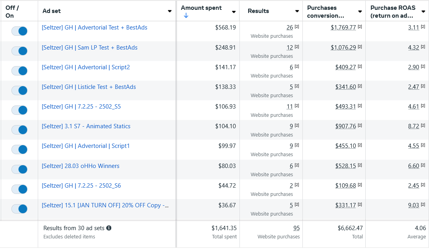Click the Off / On column header
429x249 pixels.
tap(12, 12)
